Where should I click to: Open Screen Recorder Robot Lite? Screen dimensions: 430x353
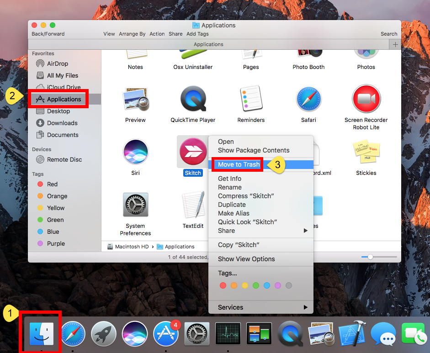pos(366,99)
